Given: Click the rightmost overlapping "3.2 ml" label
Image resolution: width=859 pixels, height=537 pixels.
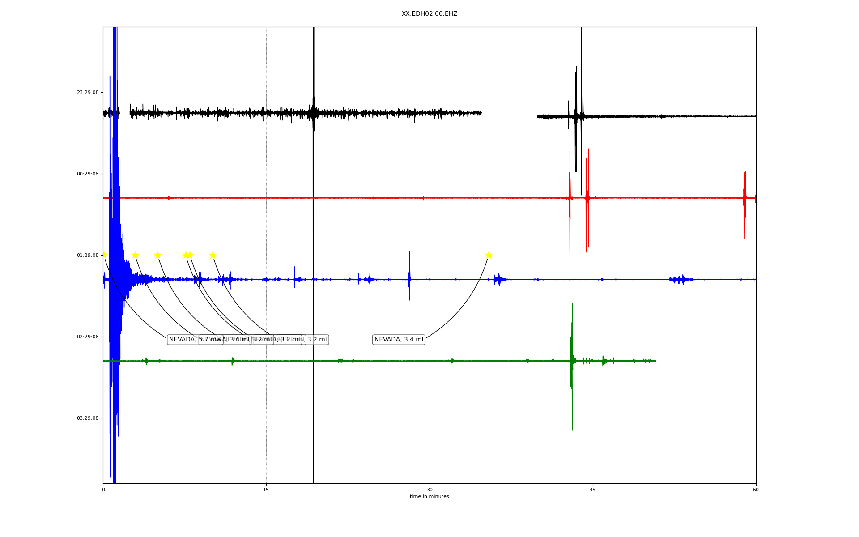Looking at the screenshot, I should pos(317,340).
